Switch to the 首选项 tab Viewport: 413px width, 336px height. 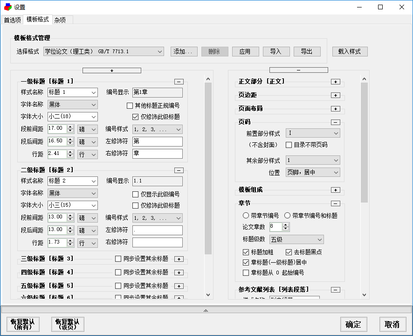click(x=12, y=20)
